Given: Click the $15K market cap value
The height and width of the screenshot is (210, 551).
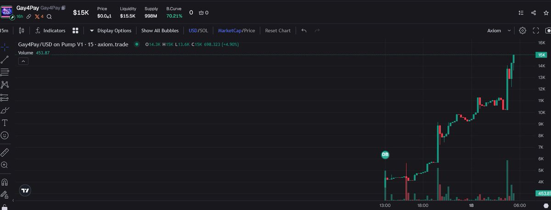Looking at the screenshot, I should click(81, 12).
